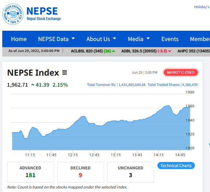Click the Nepal Stock Exchange title text
This screenshot has width=210, height=192.
[44, 19]
